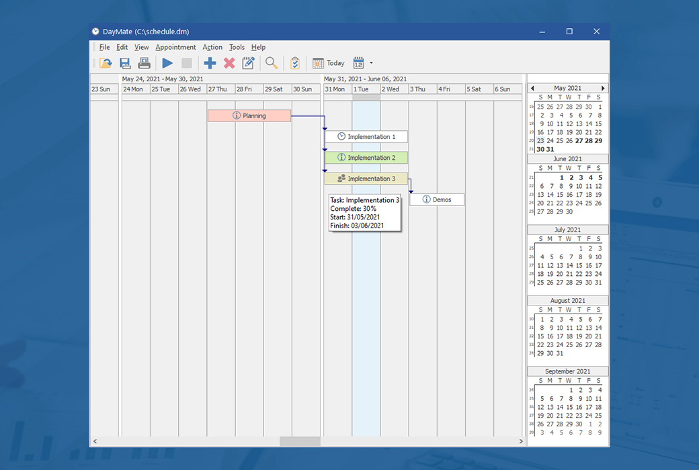Viewport: 699px width, 470px height.
Task: Click the people icon on Implementation 3
Action: pos(341,178)
